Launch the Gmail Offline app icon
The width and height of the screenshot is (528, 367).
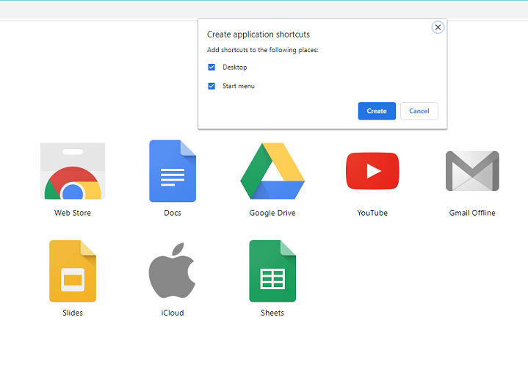point(472,171)
